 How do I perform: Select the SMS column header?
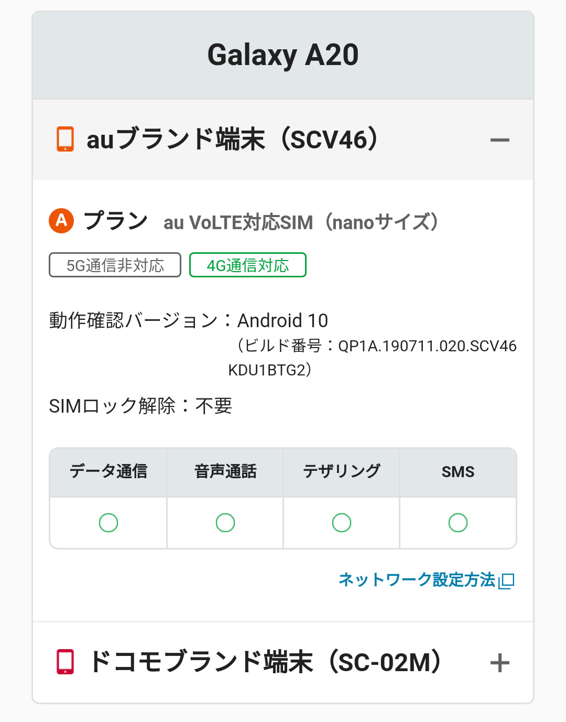click(x=458, y=472)
